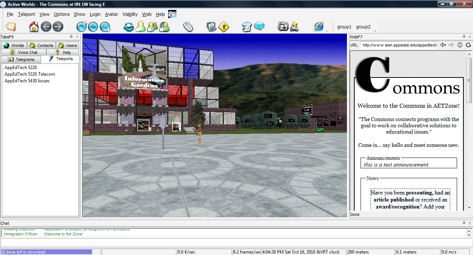Refresh the web panel page
The height and width of the screenshot is (255, 473).
(468, 45)
